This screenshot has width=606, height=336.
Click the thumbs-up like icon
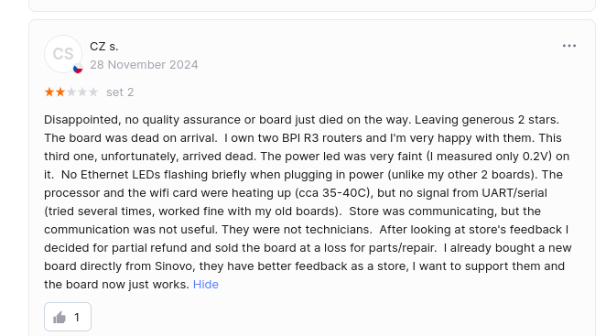tap(60, 318)
